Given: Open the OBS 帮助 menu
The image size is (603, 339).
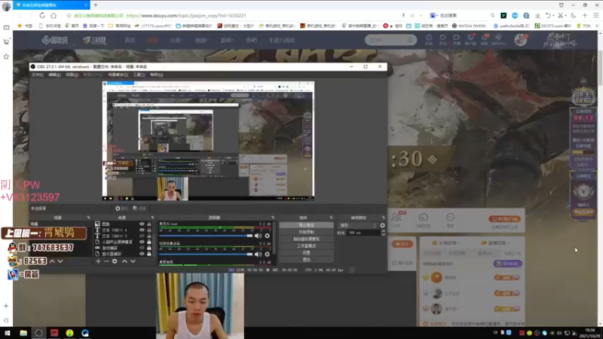Looking at the screenshot, I should tap(157, 75).
